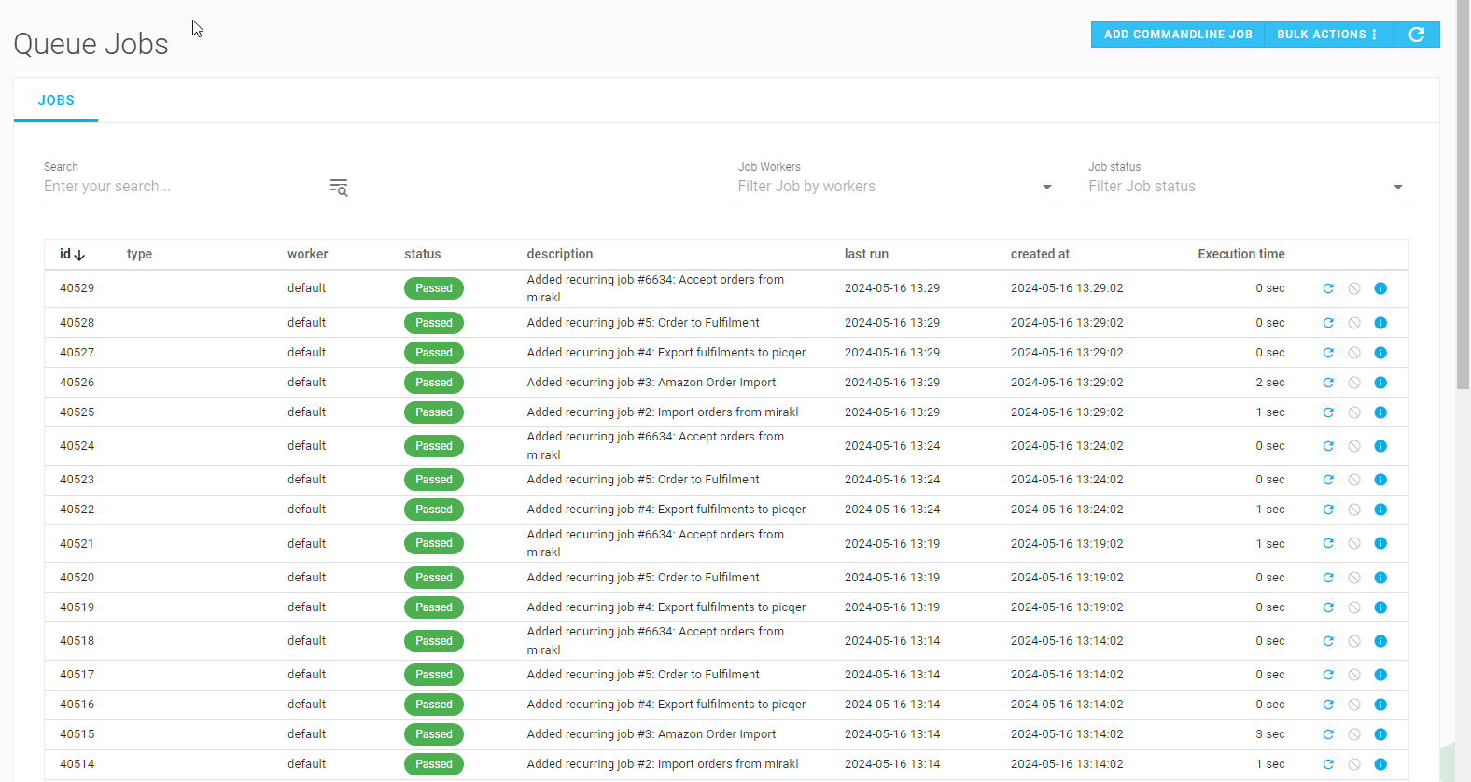The height and width of the screenshot is (782, 1471).
Task: Sort by the description column header
Action: tap(560, 254)
